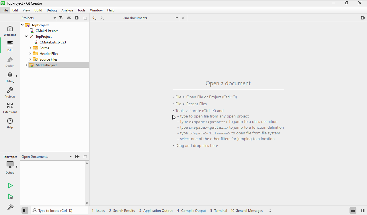Toggle the left sidebar visibility
367x215 pixels.
pyautogui.click(x=25, y=211)
